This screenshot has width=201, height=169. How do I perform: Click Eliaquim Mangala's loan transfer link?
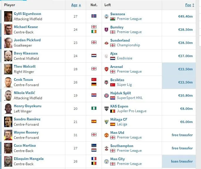click(182, 161)
